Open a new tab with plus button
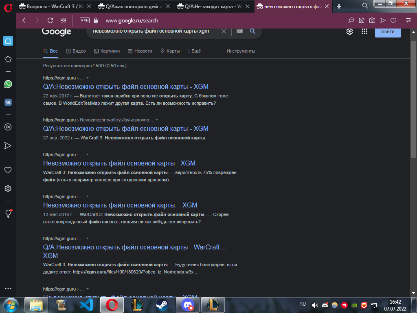417x313 pixels. (339, 7)
